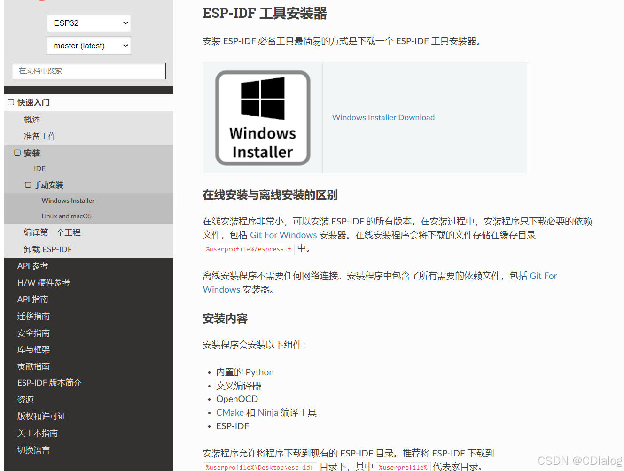This screenshot has height=471, width=624.
Task: Click the 在线安装与离线安装的区别 heading
Action: pyautogui.click(x=270, y=195)
